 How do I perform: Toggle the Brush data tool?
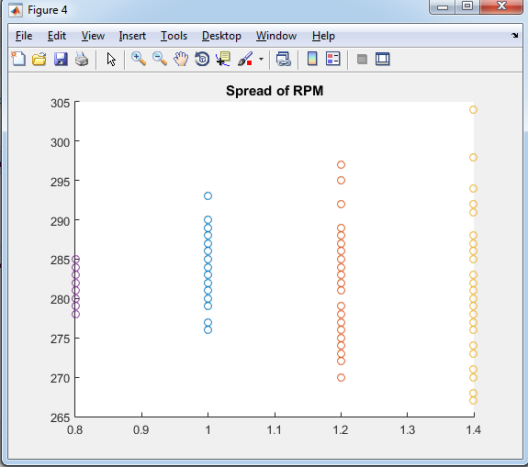point(245,59)
